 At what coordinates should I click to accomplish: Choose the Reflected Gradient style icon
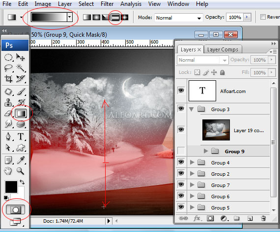click(x=115, y=17)
